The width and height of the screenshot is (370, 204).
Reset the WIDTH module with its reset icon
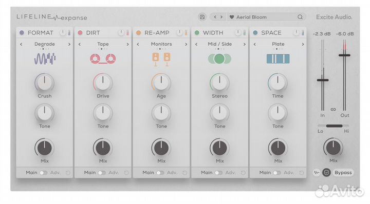pos(243,173)
